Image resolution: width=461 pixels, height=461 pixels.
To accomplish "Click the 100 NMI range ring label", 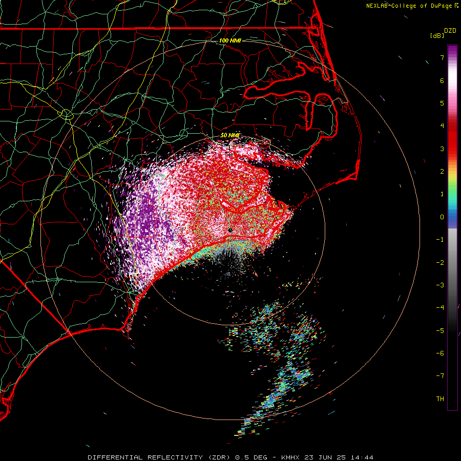I will click(230, 40).
